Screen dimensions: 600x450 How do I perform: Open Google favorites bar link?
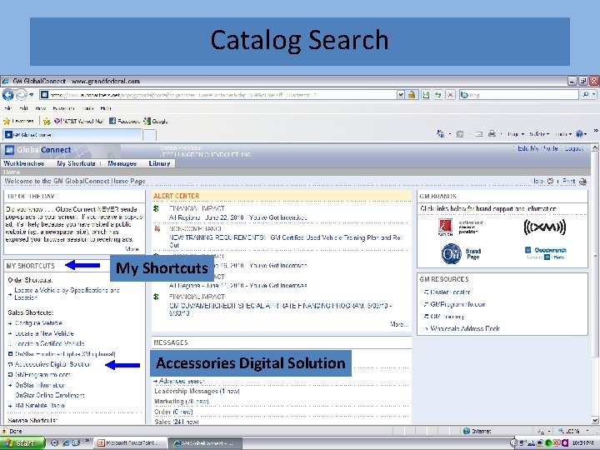[155, 122]
